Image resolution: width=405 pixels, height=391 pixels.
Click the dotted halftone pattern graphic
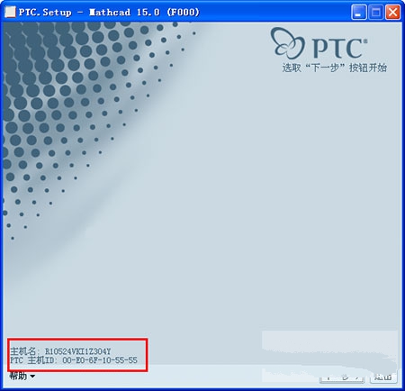pyautogui.click(x=75, y=105)
